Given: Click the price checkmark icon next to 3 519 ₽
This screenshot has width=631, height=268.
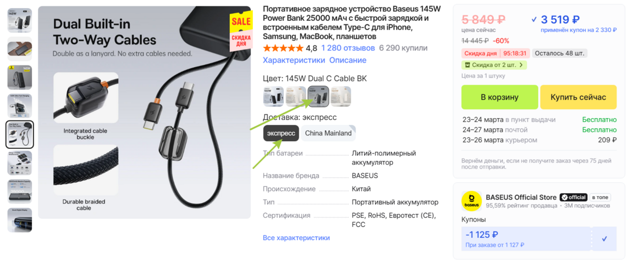Looking at the screenshot, I should [534, 19].
